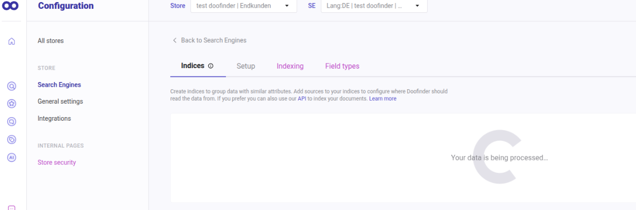Open General settings in sidebar

coord(60,102)
